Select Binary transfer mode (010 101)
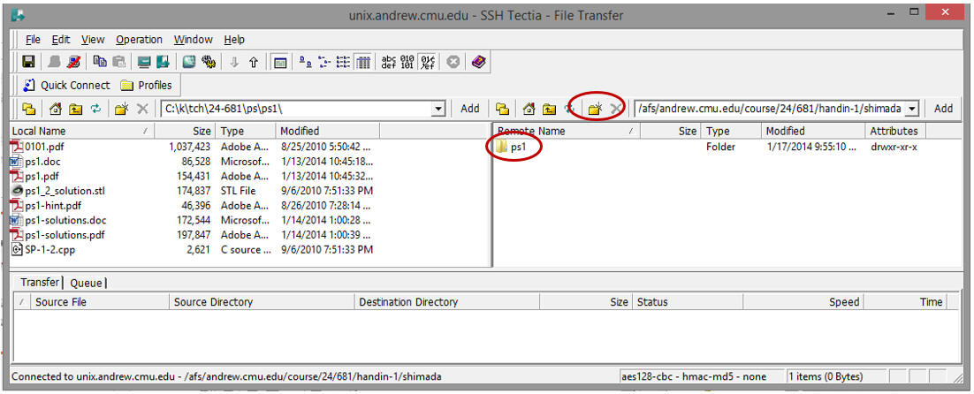Screen dimensions: 974x394 point(407,62)
